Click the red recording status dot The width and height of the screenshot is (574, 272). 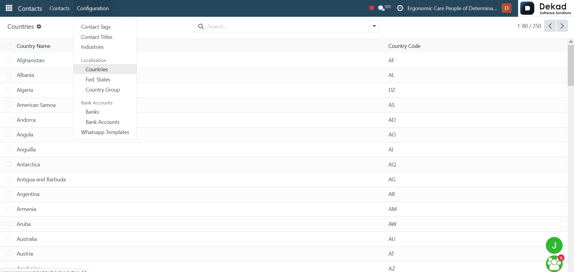click(x=372, y=8)
